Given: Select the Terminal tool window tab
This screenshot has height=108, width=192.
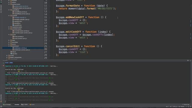Looking at the screenshot, I should [16, 105].
